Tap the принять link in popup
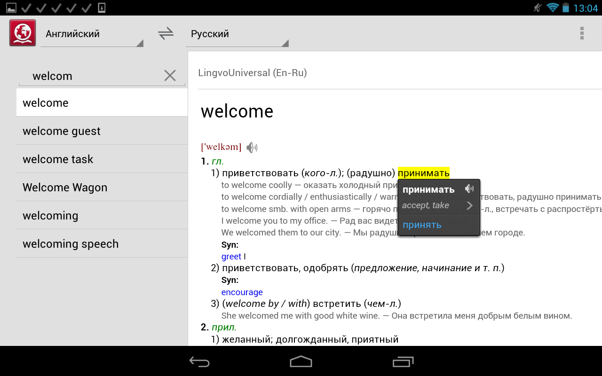Image resolution: width=602 pixels, height=376 pixels. 422,225
